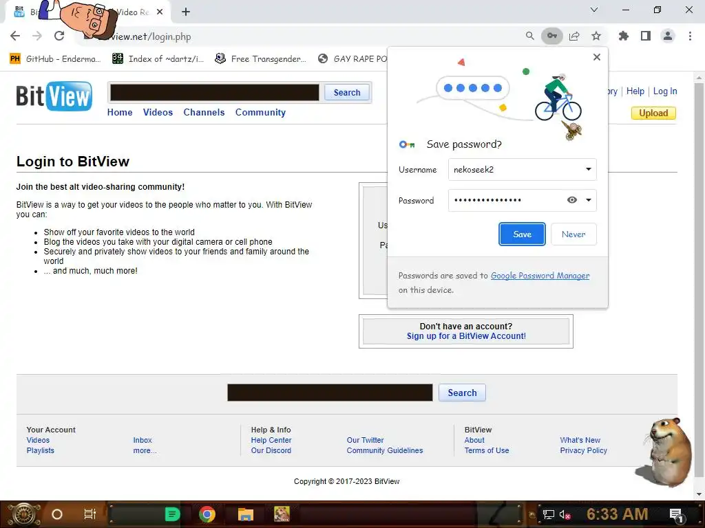Click the yellow Upload button
This screenshot has height=528, width=705.
coord(653,113)
